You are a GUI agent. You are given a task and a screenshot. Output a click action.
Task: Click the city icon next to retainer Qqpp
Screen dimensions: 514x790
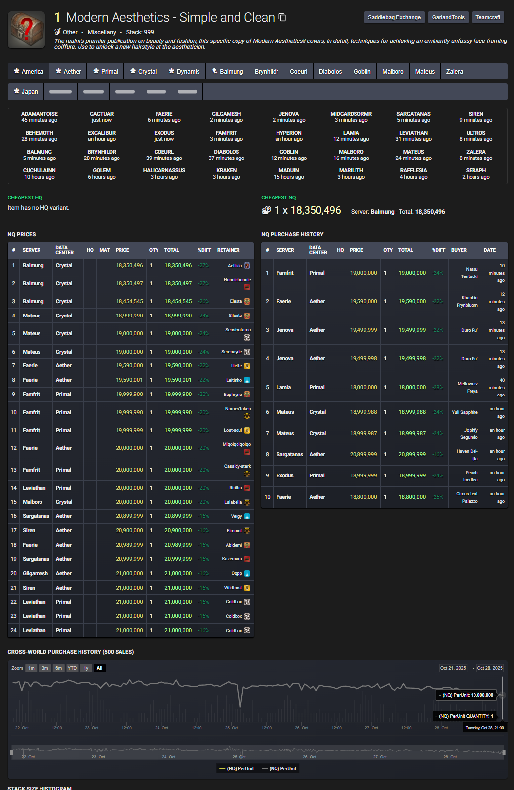click(247, 573)
